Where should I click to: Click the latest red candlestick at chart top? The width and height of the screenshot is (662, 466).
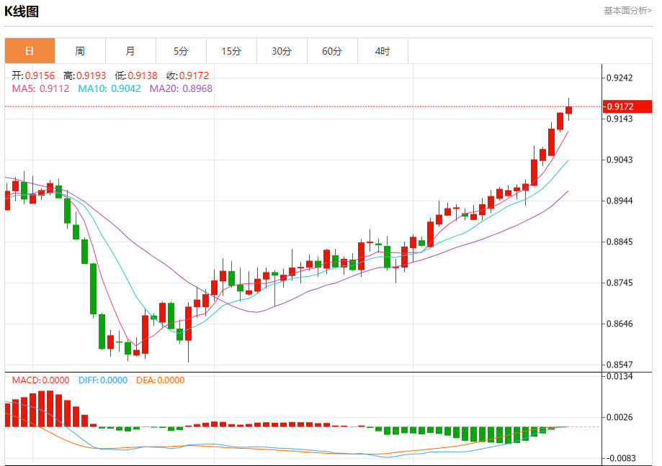click(x=568, y=109)
